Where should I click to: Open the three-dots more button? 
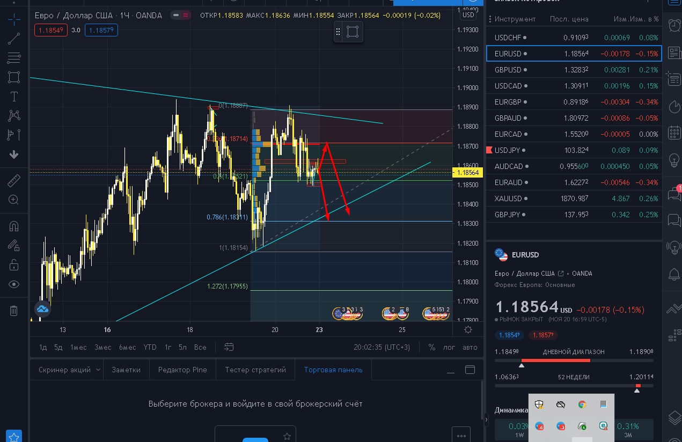[461, 434]
